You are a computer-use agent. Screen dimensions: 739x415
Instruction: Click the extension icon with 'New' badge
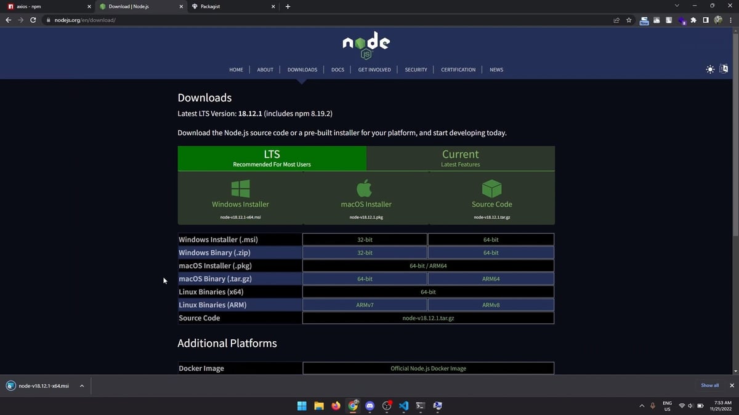point(644,20)
